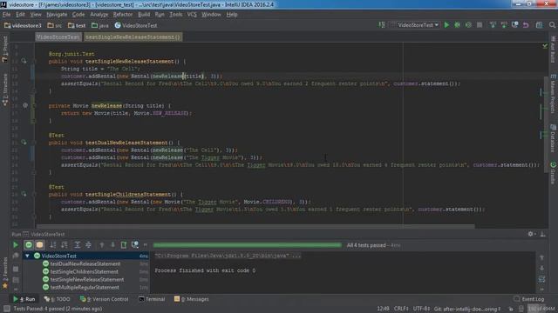This screenshot has height=313, width=558.
Task: Select testSingleChildrensStatement in test tree
Action: click(84, 271)
